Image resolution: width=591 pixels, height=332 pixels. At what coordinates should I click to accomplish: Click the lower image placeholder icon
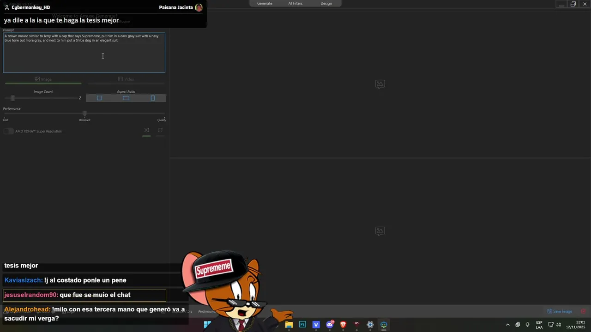(x=380, y=231)
